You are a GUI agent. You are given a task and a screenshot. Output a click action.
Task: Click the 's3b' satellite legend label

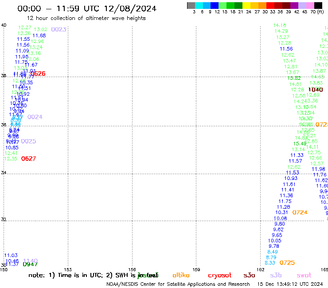point(276,275)
